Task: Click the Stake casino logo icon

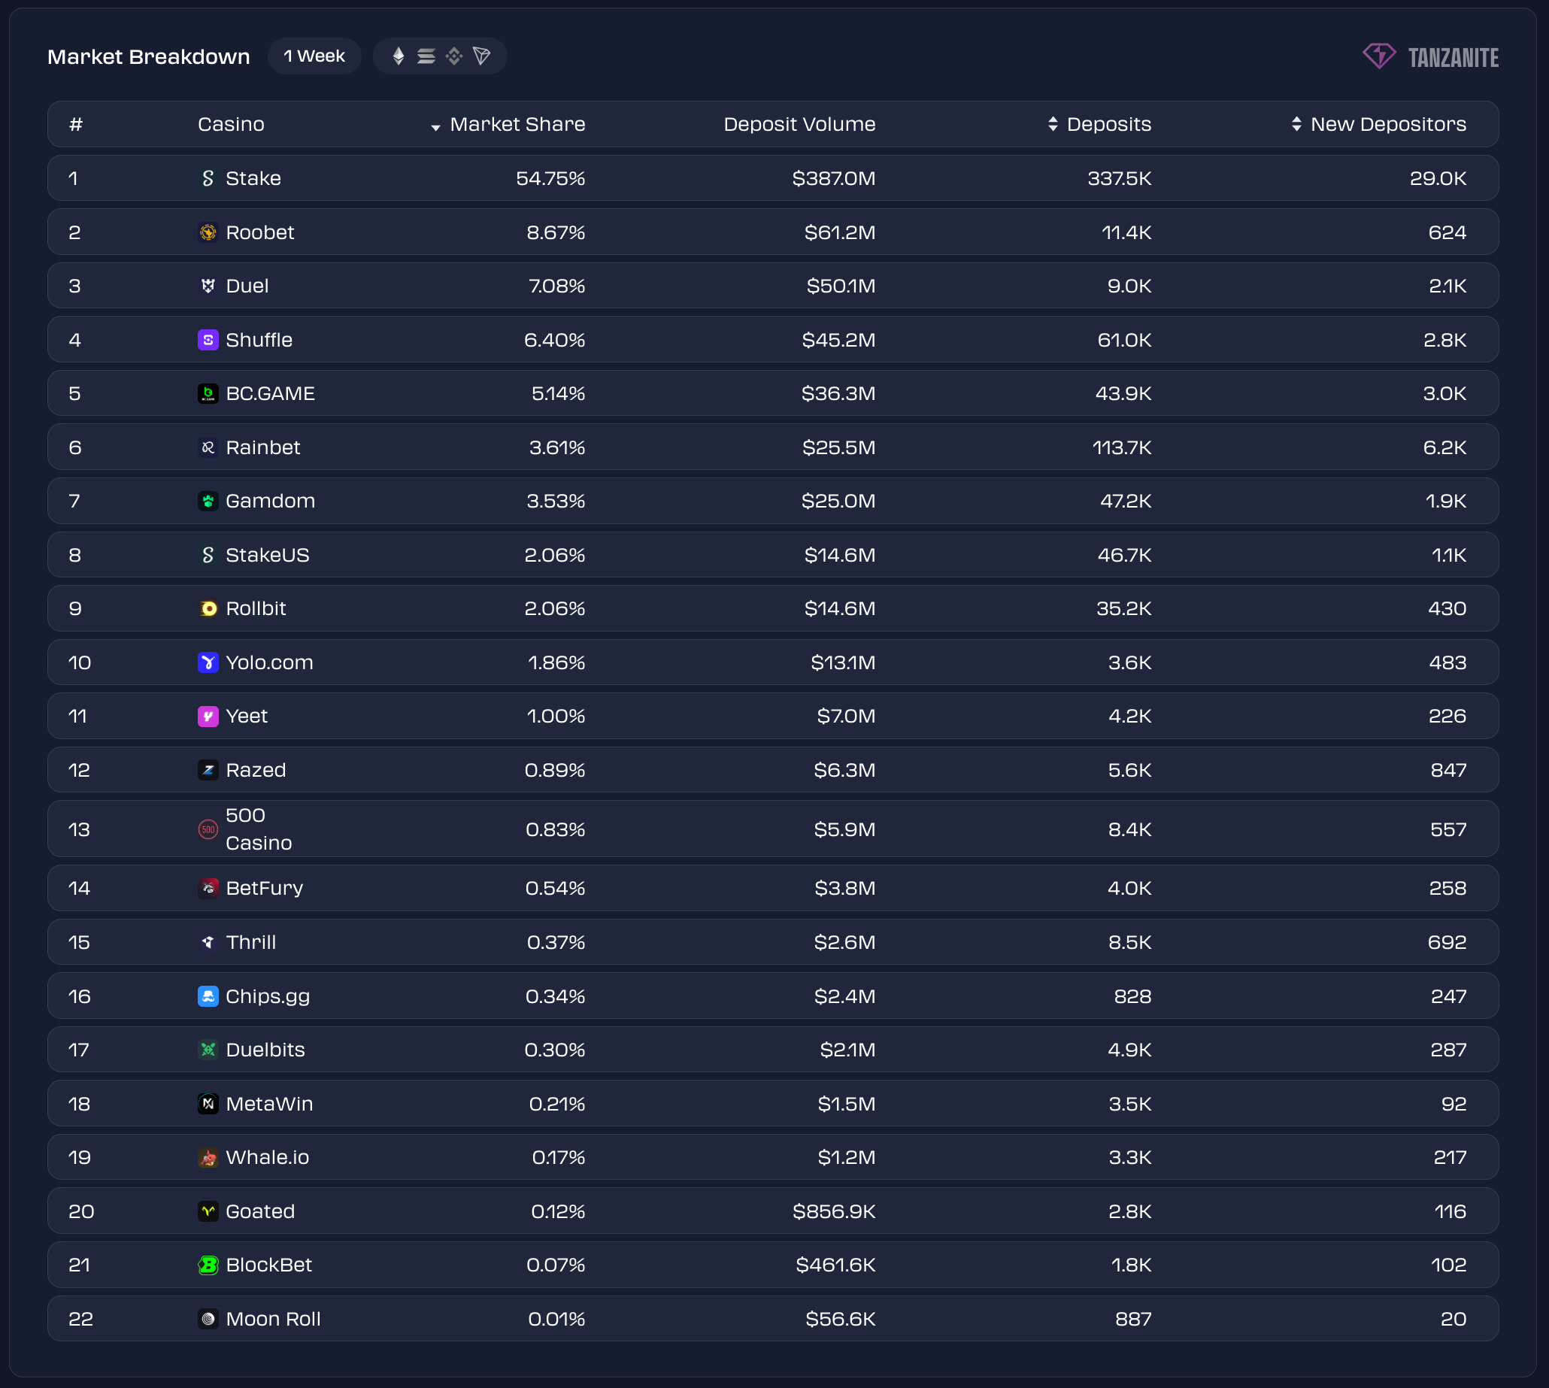Action: click(x=208, y=178)
